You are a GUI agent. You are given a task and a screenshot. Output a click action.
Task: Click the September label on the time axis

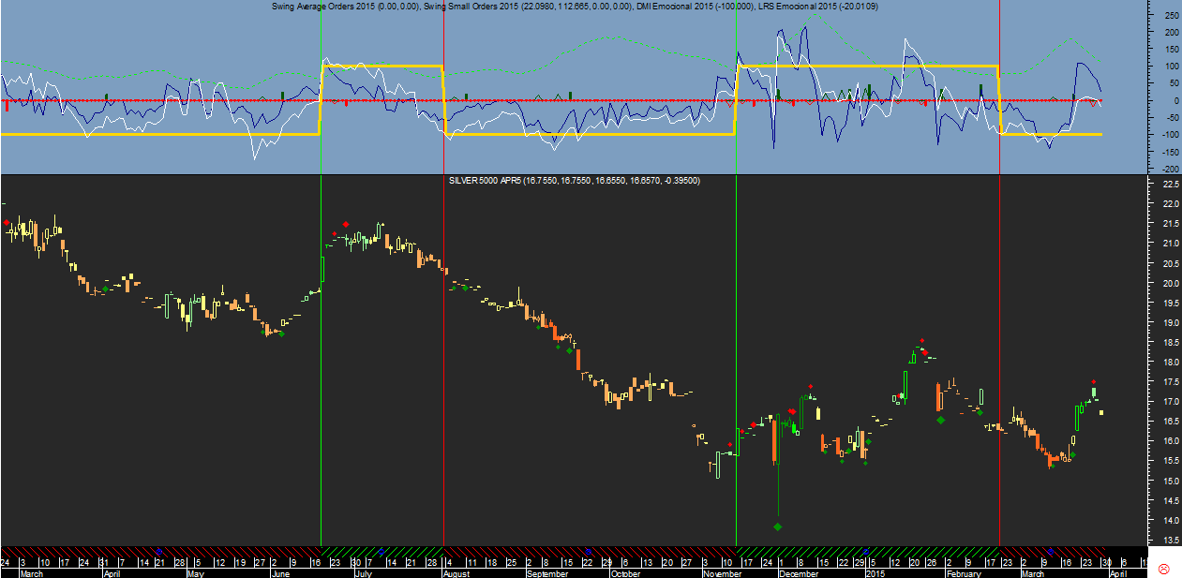click(x=547, y=573)
